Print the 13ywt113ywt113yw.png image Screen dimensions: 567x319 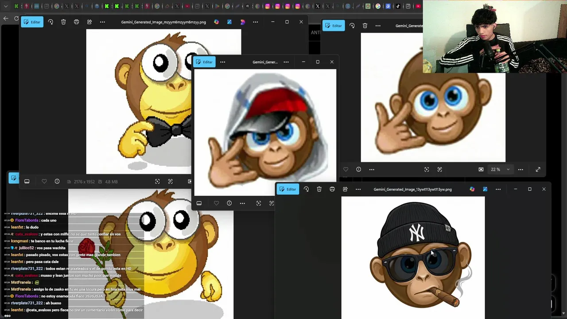(332, 189)
